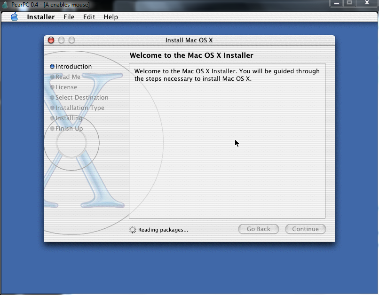Click the PearPC app icon in title bar
Image resolution: width=379 pixels, height=295 pixels.
[5, 5]
